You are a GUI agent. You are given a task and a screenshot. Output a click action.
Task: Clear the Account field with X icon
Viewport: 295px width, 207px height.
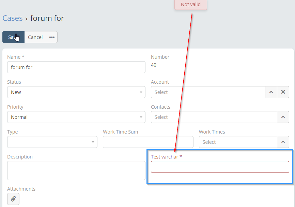(283, 92)
